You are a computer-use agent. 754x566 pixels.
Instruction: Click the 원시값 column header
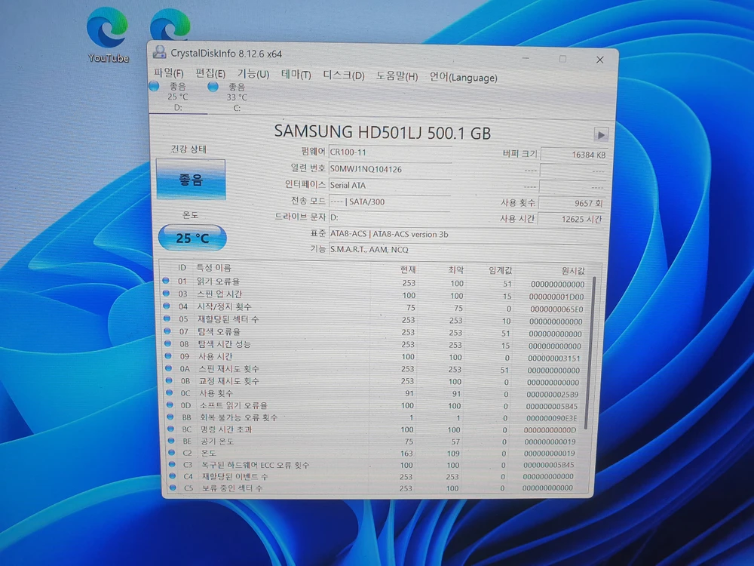point(573,271)
